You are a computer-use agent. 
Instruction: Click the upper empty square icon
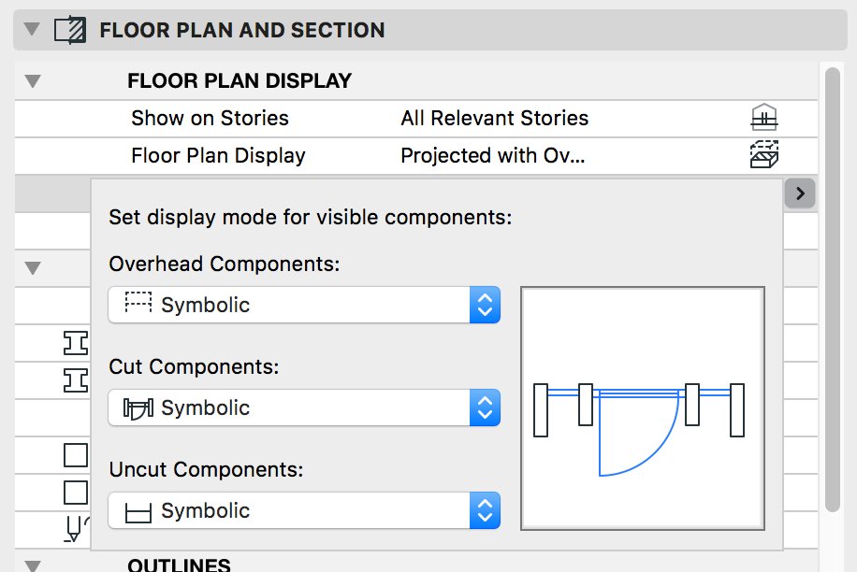tap(76, 455)
